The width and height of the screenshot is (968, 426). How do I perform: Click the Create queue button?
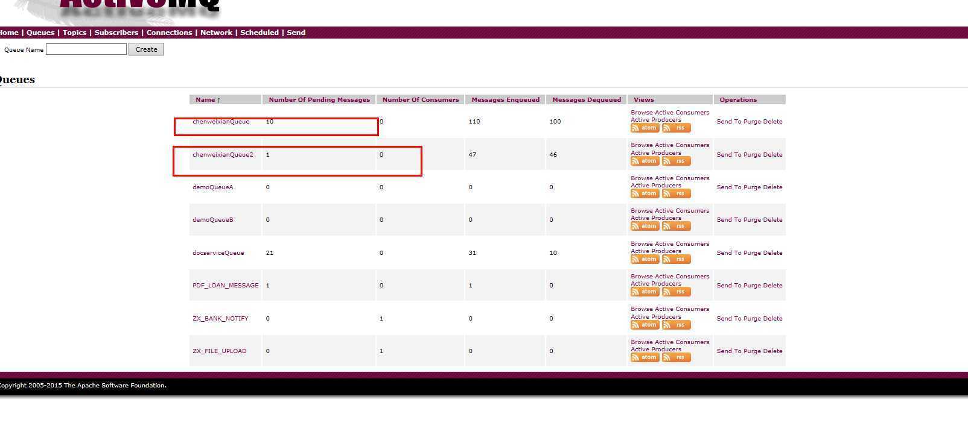coord(146,49)
